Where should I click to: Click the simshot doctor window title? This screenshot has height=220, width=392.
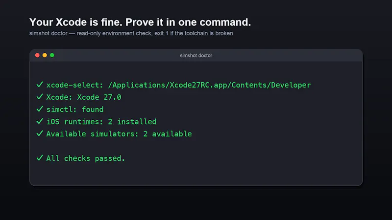pyautogui.click(x=196, y=55)
